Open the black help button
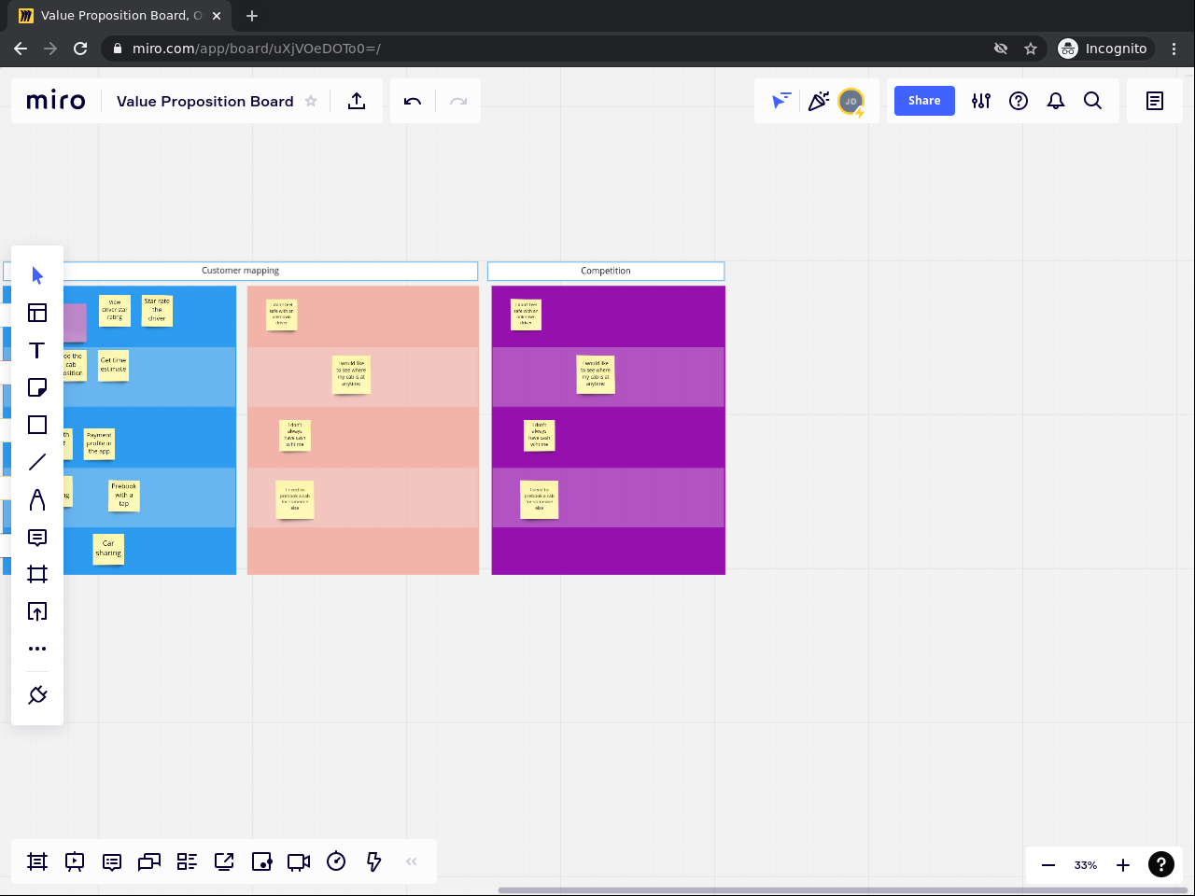This screenshot has height=896, width=1195. pos(1161,865)
